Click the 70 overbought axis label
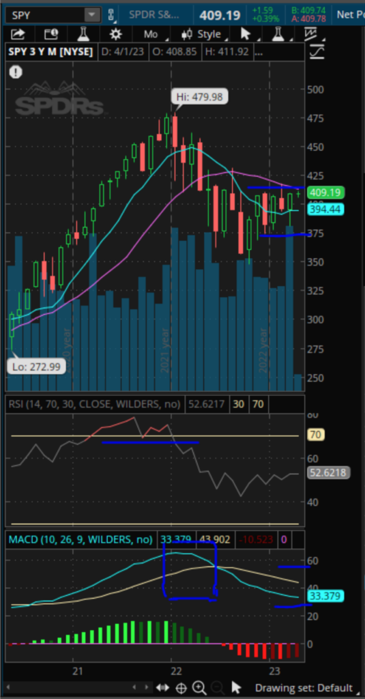This screenshot has width=365, height=699. (316, 436)
